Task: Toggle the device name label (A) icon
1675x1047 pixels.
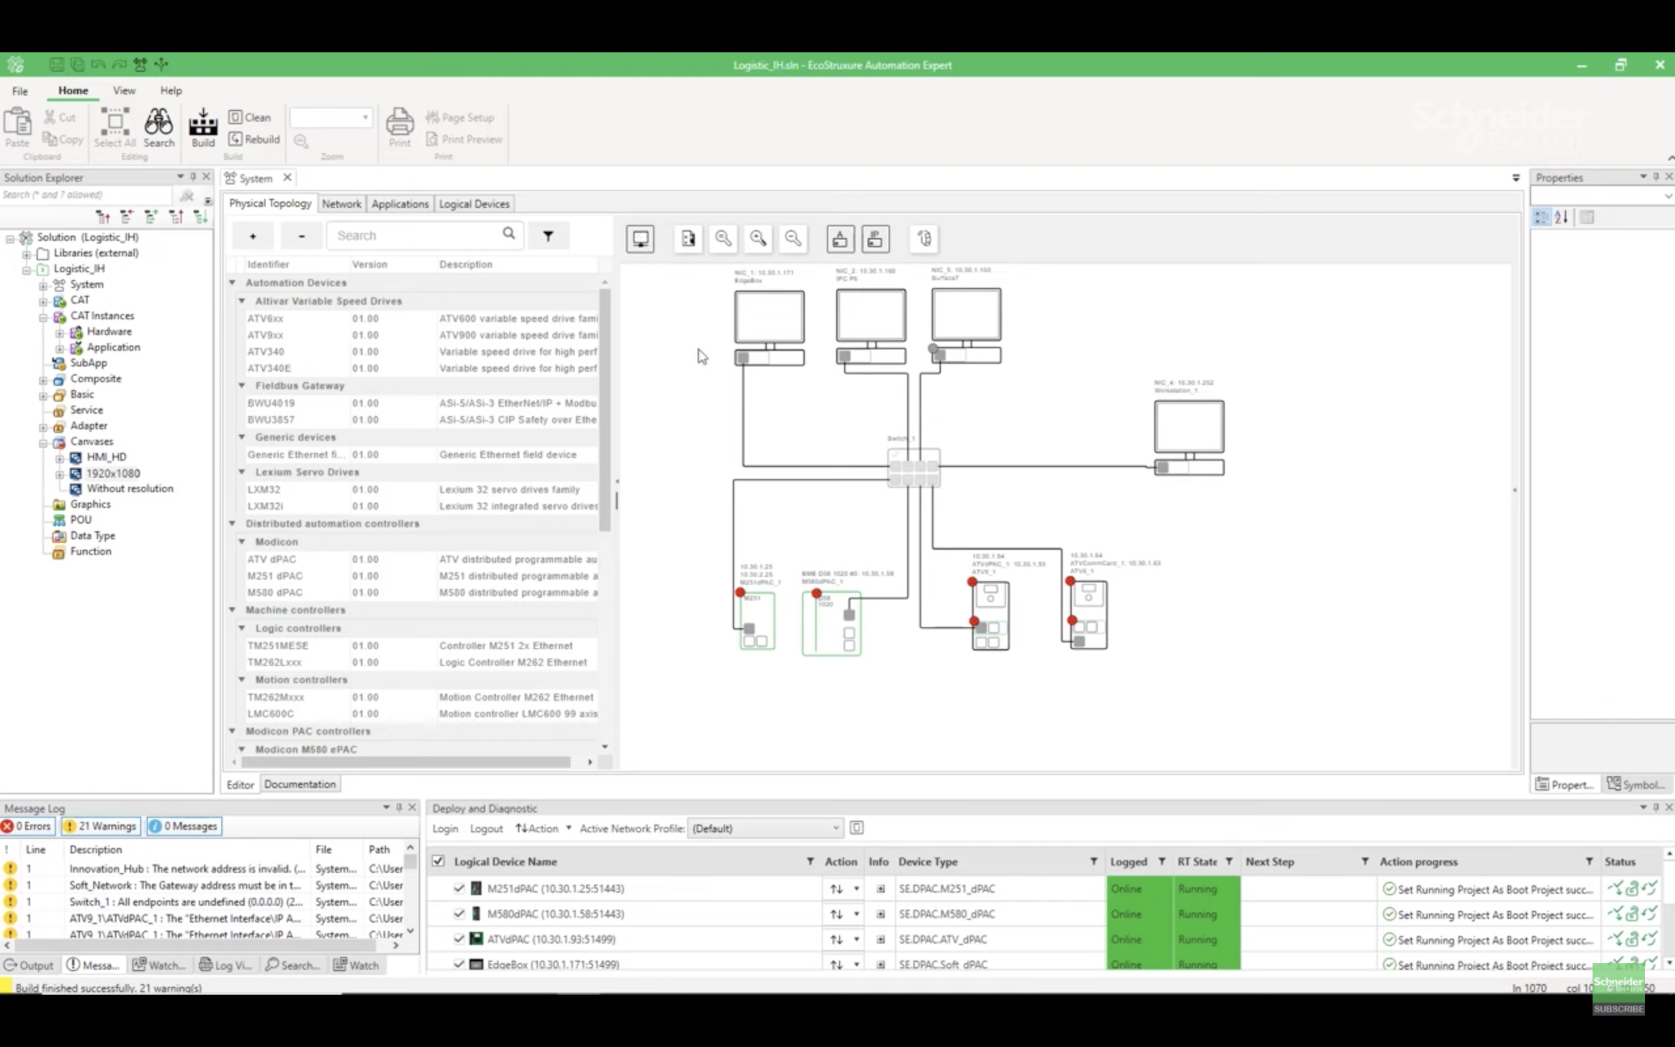Action: [x=840, y=239]
